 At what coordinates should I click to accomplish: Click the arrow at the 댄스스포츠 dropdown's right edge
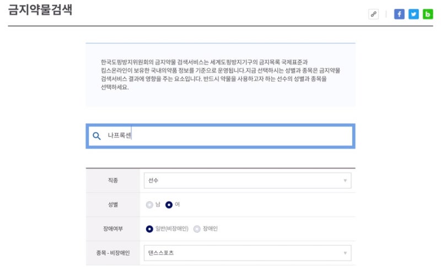tap(345, 253)
